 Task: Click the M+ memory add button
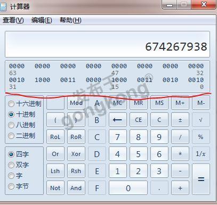(180, 103)
